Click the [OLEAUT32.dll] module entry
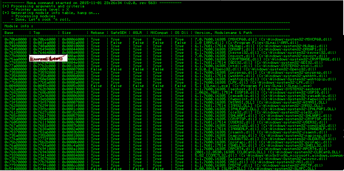 click(243, 139)
